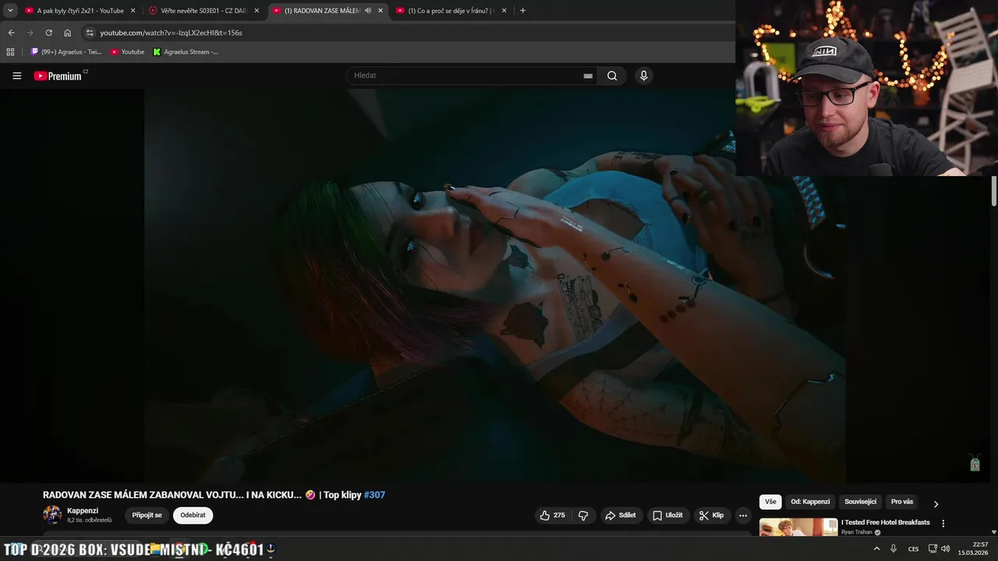Viewport: 998px width, 561px height.
Task: Open clock showing 22:57 15.03.2026
Action: click(x=973, y=549)
